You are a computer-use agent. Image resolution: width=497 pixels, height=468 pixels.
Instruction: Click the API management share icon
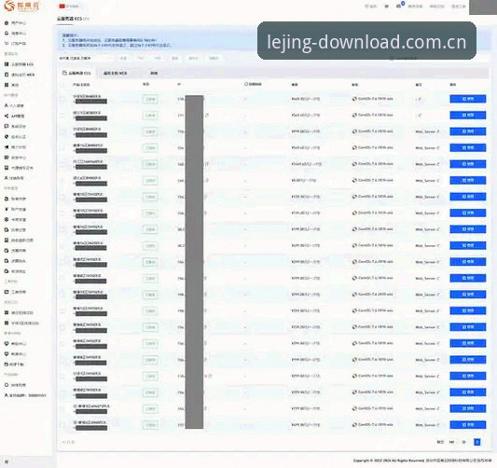tap(7, 116)
